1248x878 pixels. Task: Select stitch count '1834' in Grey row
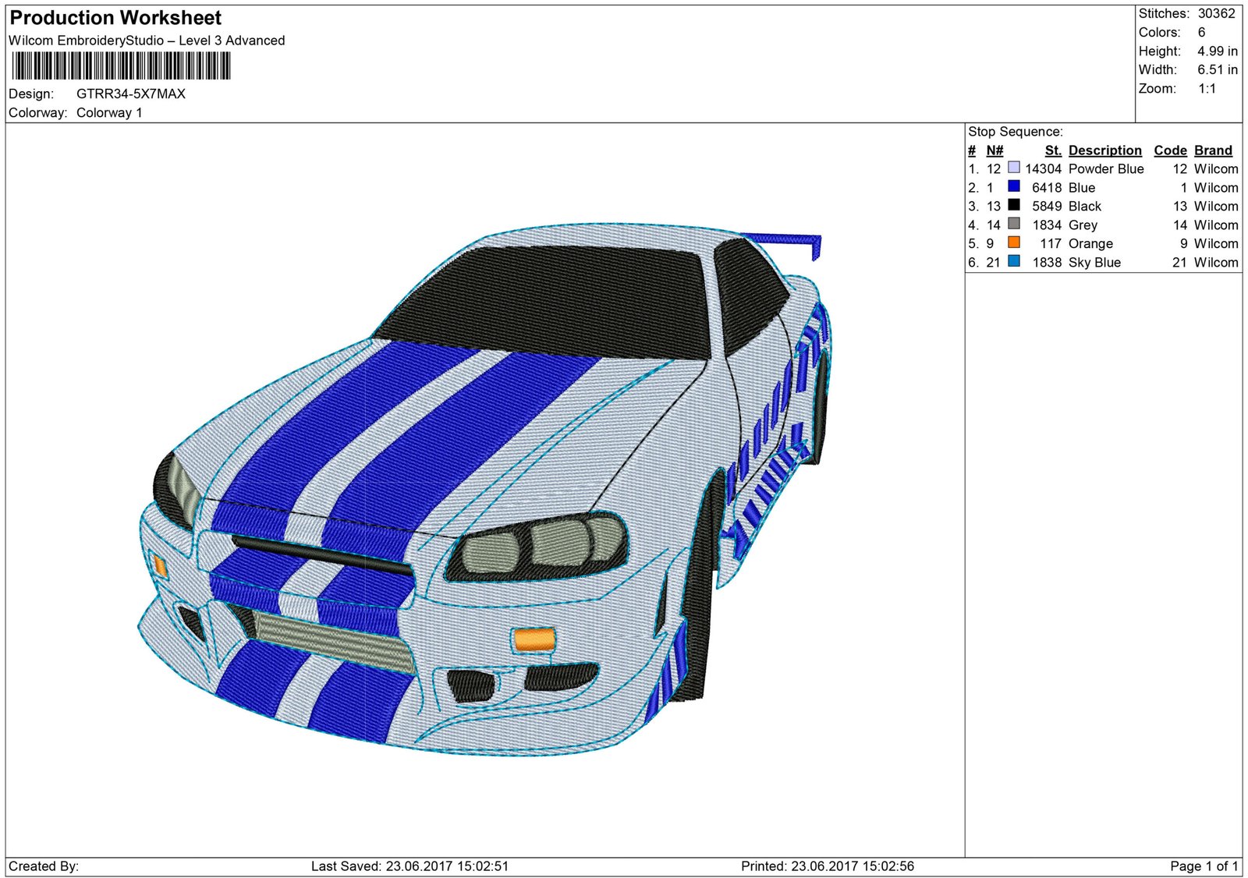click(x=1047, y=225)
